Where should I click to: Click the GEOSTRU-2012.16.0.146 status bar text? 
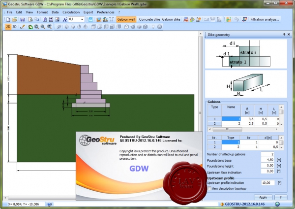tap(244, 204)
